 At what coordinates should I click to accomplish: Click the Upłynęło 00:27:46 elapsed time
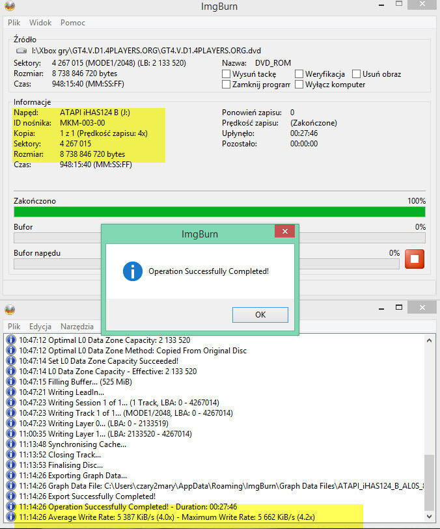click(304, 133)
